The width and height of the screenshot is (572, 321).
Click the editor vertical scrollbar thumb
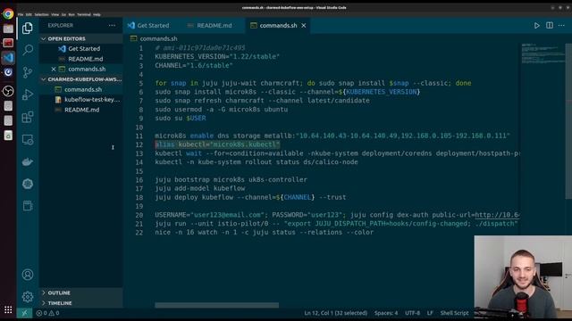tap(568, 121)
